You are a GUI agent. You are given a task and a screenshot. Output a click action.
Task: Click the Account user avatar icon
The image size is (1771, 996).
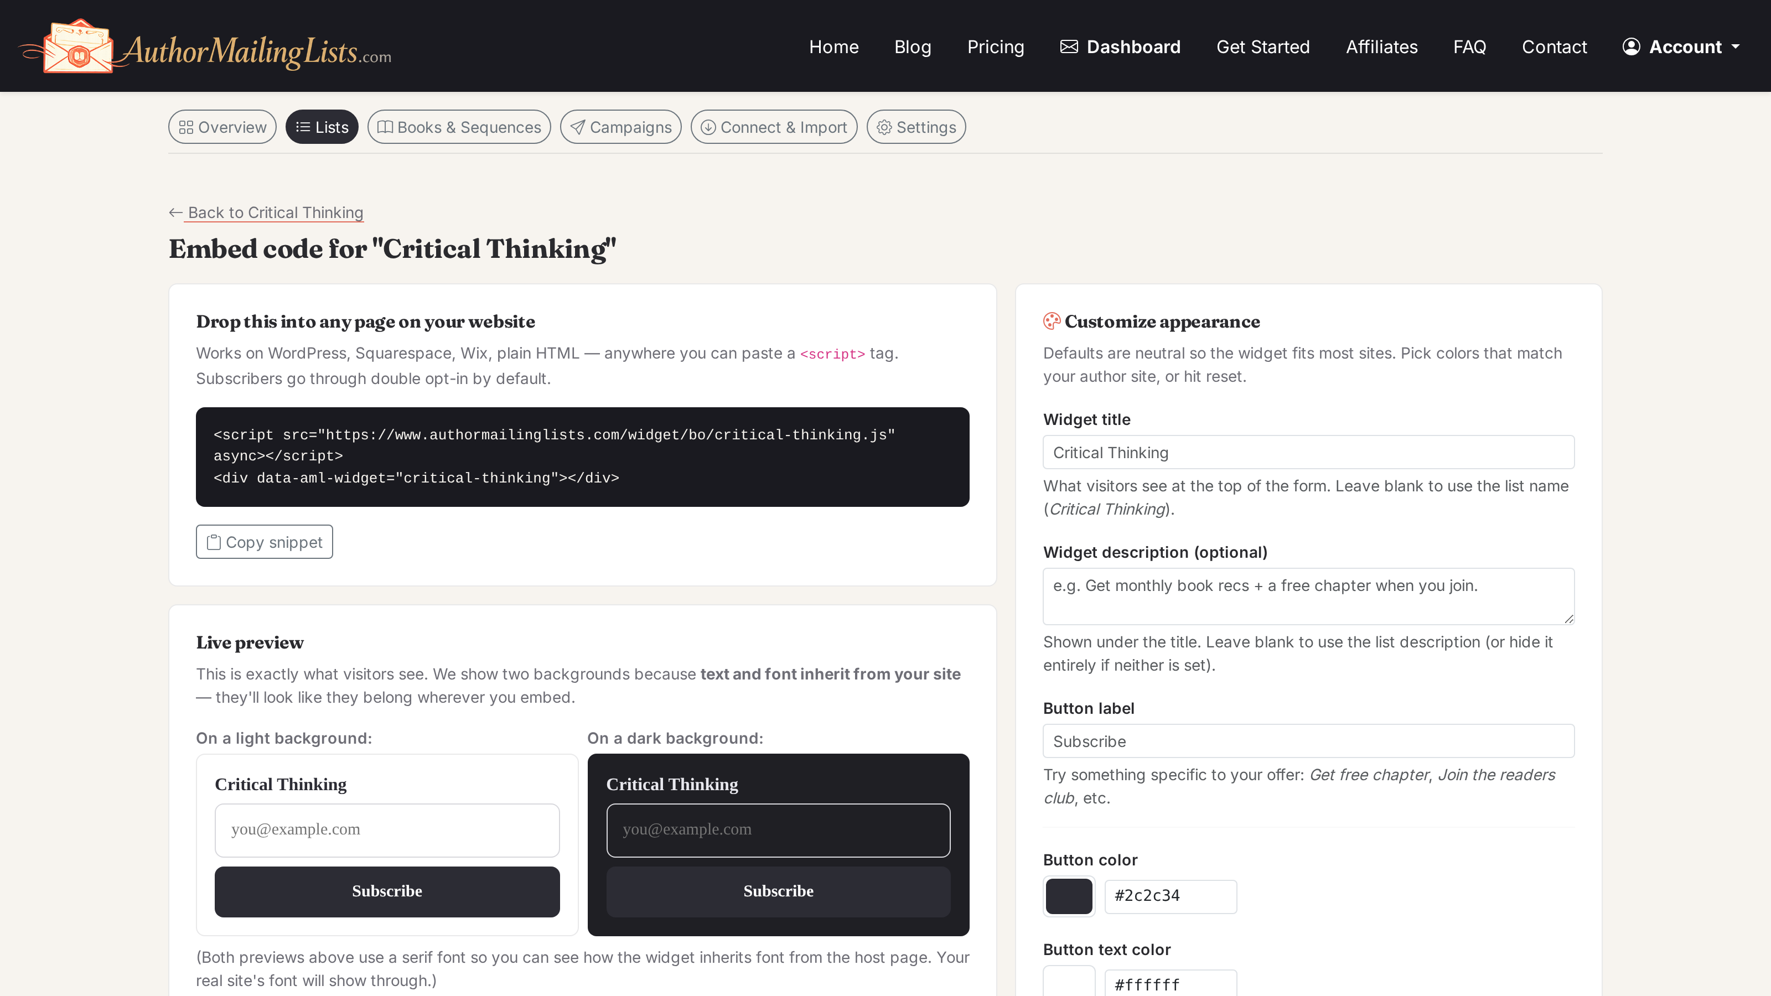(x=1631, y=46)
